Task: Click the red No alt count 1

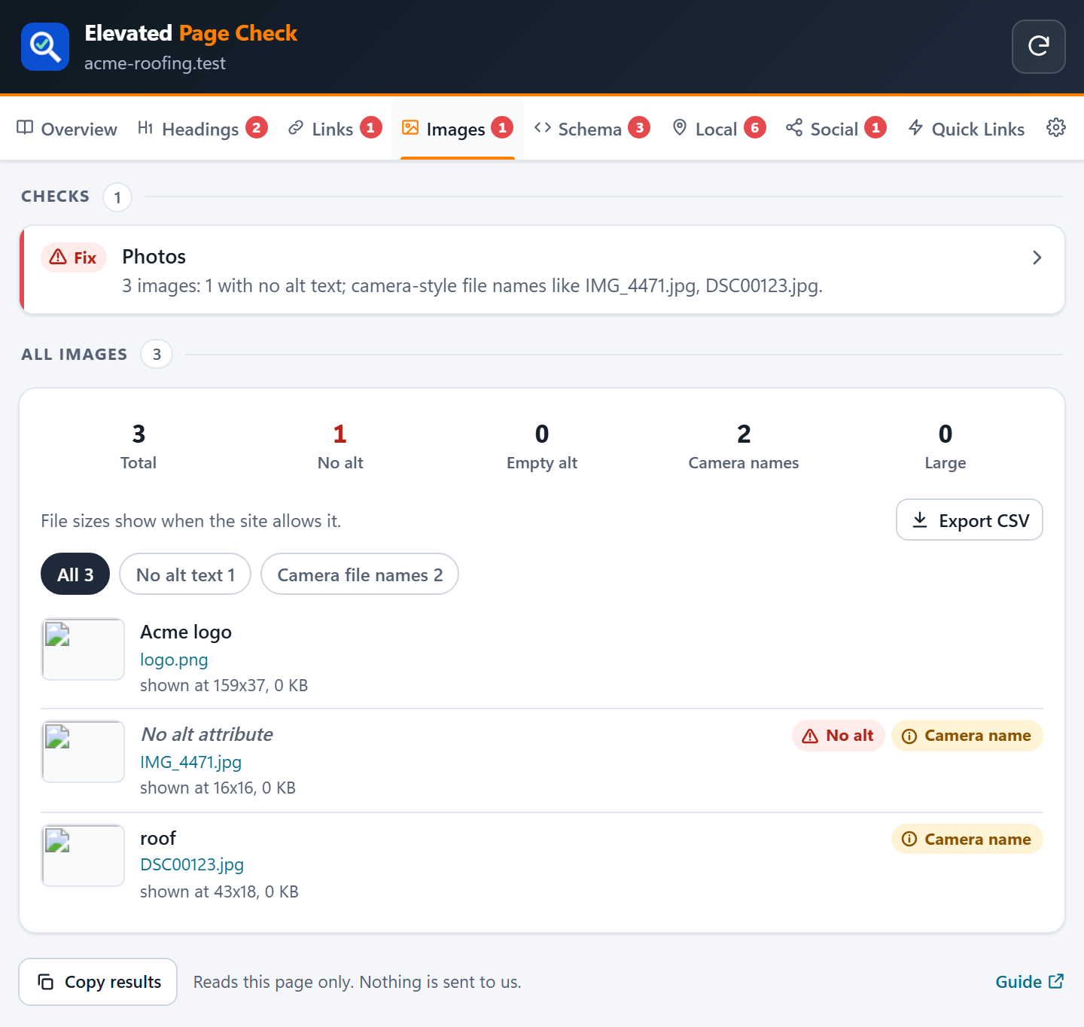Action: [340, 434]
